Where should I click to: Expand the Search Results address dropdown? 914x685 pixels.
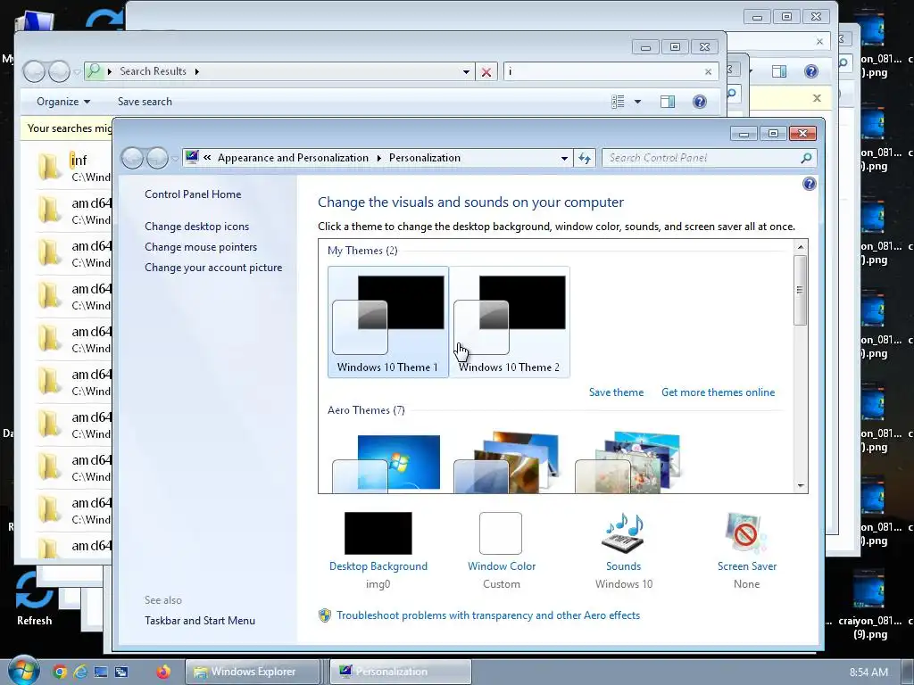tap(466, 71)
